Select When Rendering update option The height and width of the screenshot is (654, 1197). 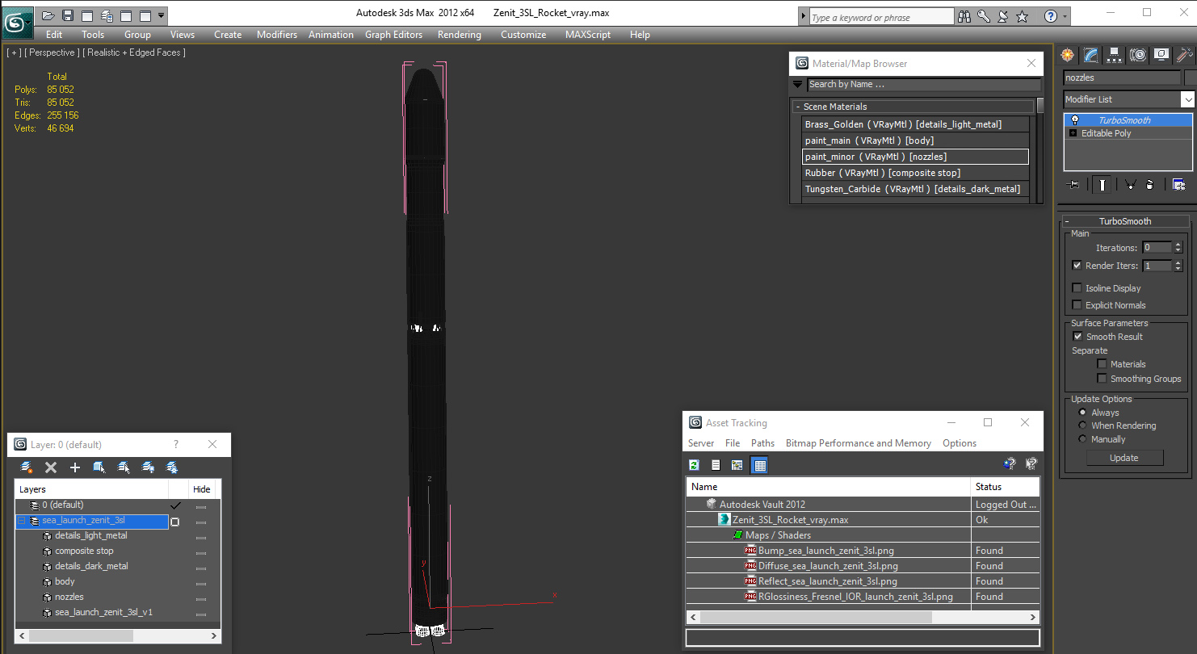pyautogui.click(x=1083, y=426)
